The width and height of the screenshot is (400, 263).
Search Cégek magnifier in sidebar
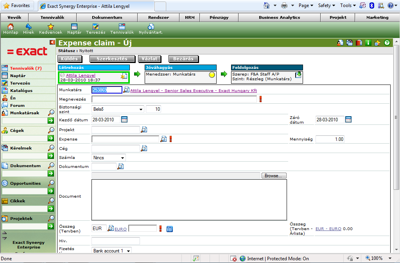(51, 130)
